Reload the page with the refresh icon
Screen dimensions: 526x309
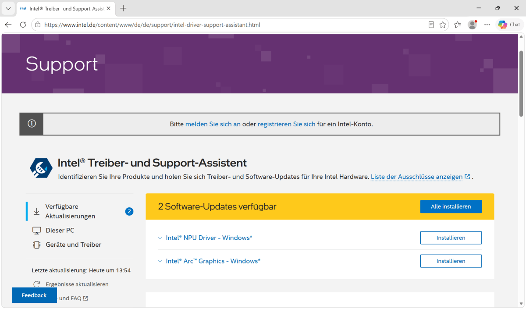click(23, 25)
